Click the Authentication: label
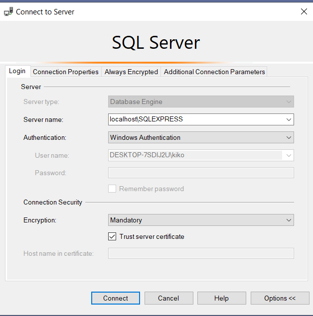This screenshot has height=316, width=313. click(45, 137)
